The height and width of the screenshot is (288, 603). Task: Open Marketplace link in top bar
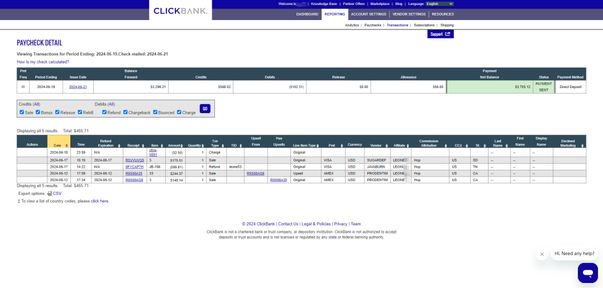380,4
